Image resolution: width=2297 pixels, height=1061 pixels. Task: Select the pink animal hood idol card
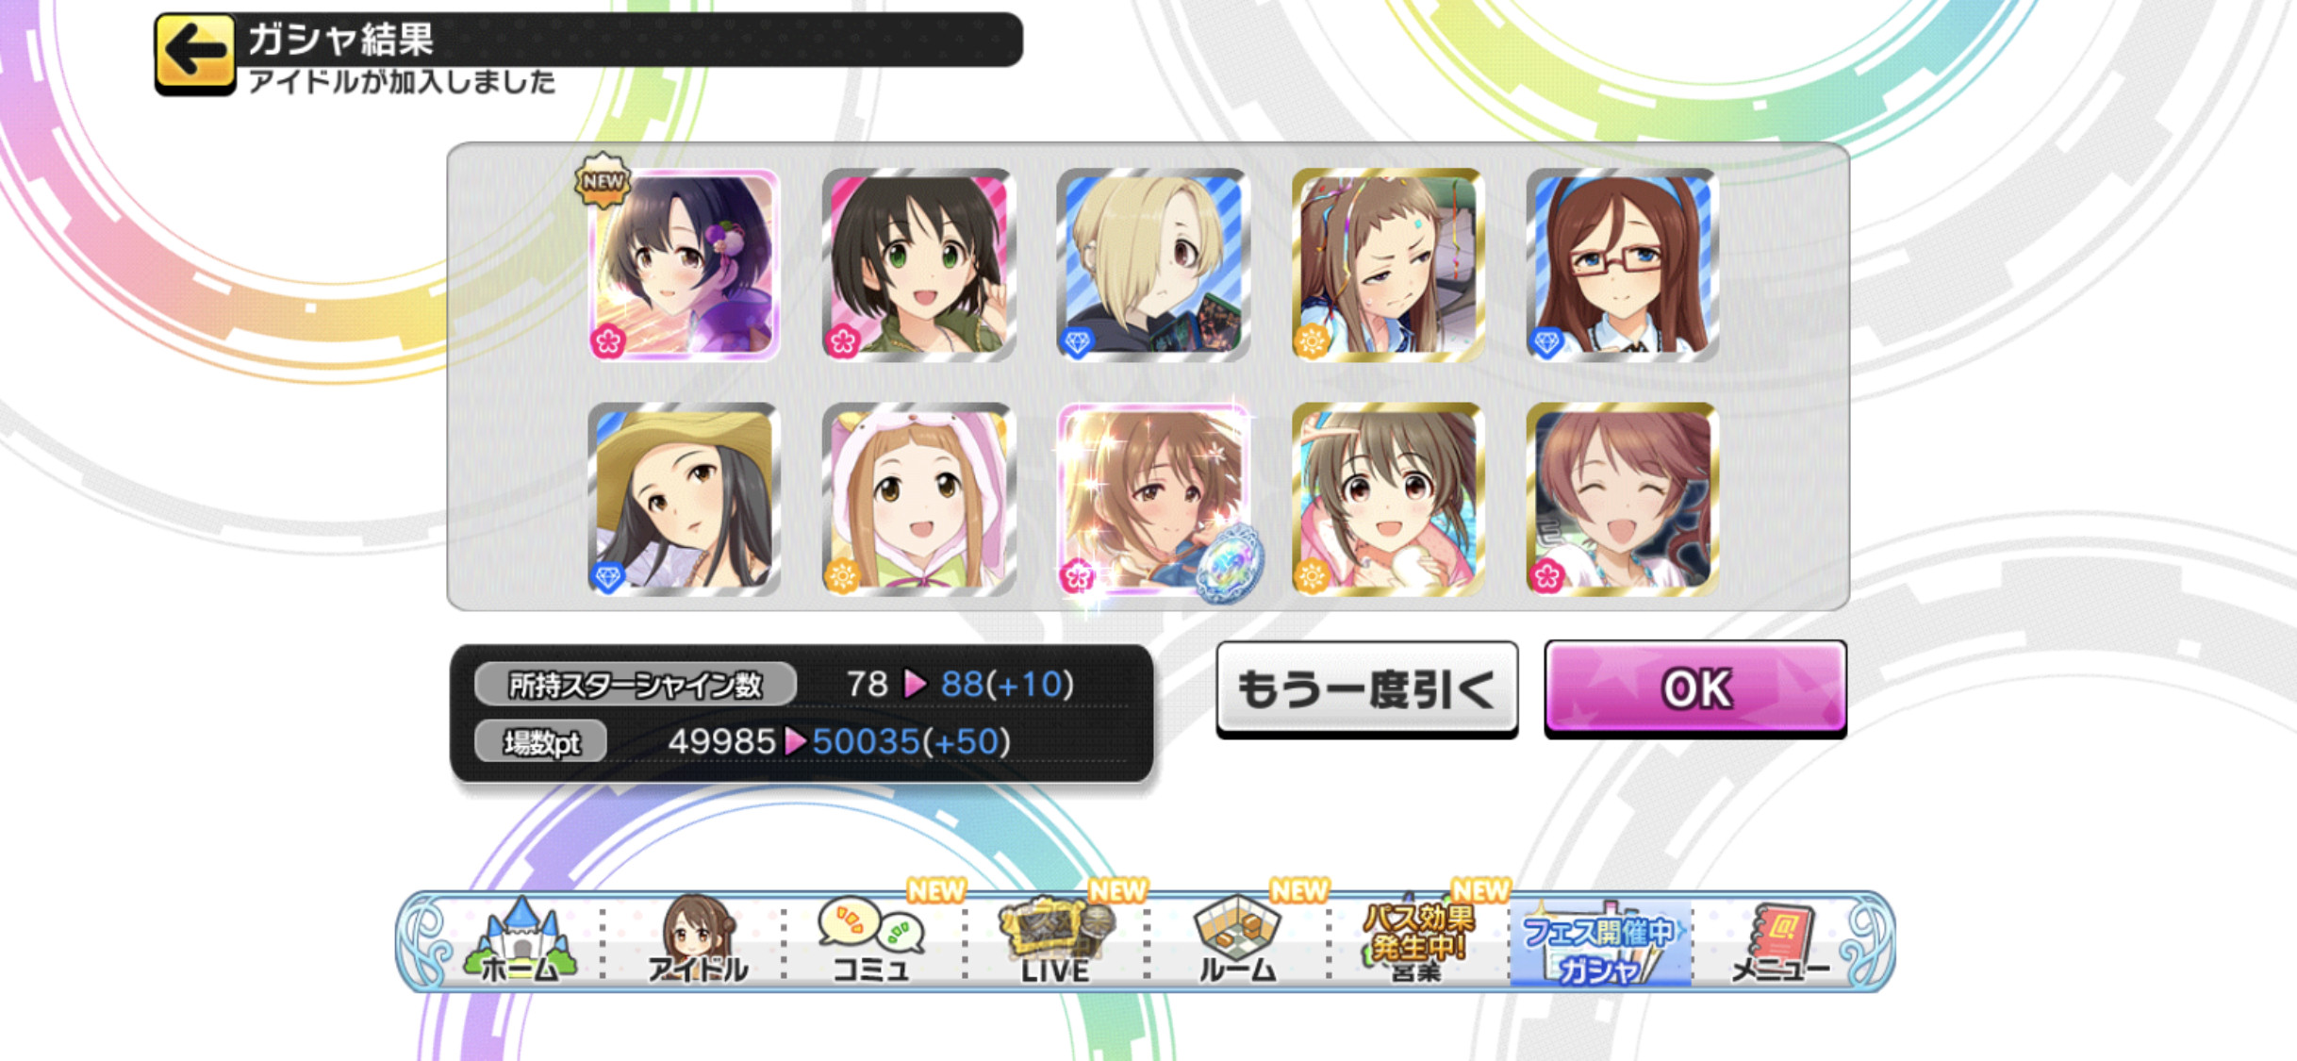click(918, 499)
